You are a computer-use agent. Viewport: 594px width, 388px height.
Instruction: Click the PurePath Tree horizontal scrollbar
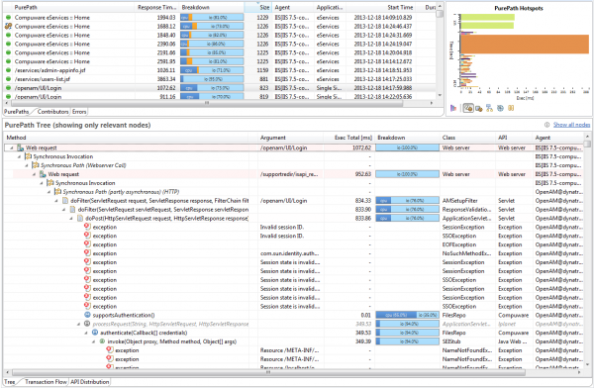pos(268,372)
